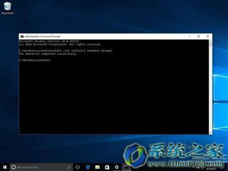Image resolution: width=228 pixels, height=171 pixels.
Task: Click the Cortana circle icon
Action: click(x=13, y=167)
